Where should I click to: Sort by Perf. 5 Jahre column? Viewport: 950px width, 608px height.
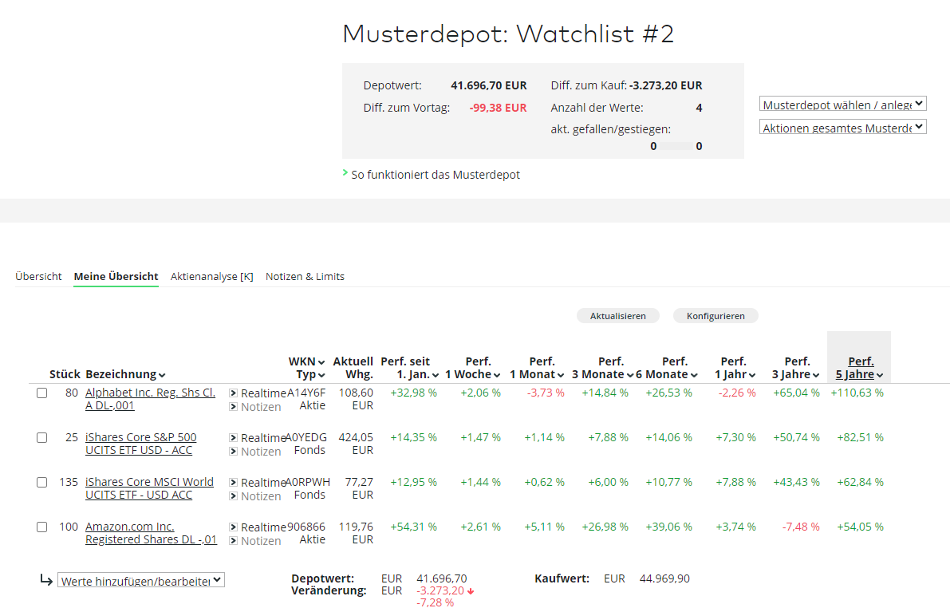point(859,368)
